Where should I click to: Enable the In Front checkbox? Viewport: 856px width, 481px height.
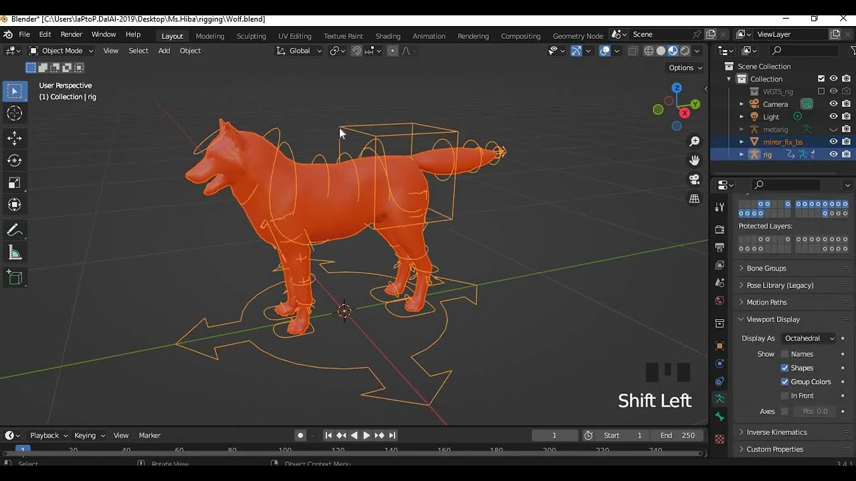point(785,396)
